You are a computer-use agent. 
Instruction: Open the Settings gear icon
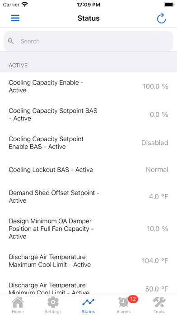53,302
